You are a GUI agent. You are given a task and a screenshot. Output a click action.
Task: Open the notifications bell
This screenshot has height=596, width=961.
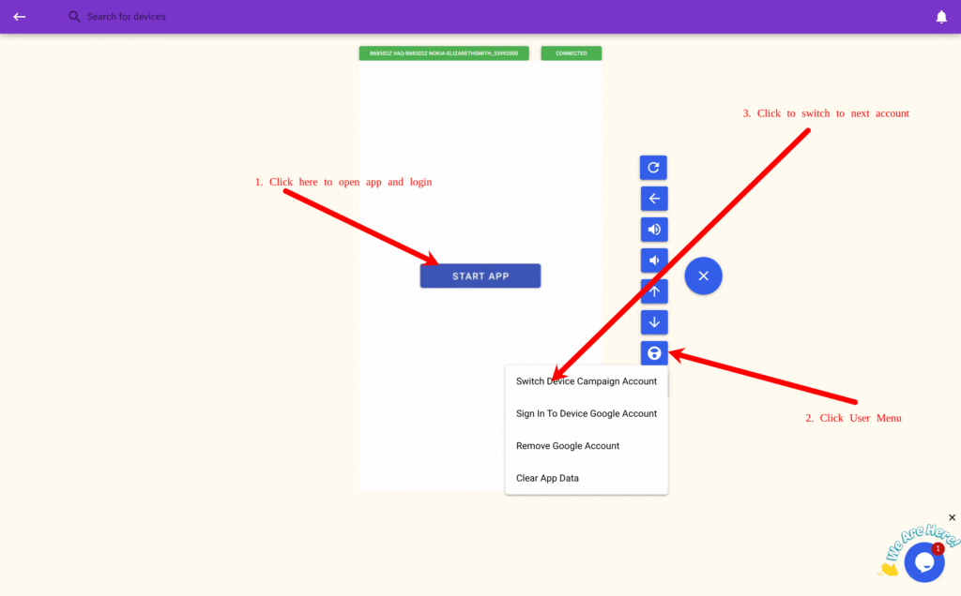(x=941, y=17)
